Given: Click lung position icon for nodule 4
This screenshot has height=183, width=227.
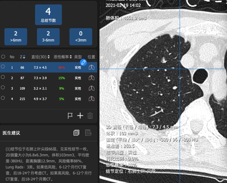Looking at the screenshot, I should [92, 99].
